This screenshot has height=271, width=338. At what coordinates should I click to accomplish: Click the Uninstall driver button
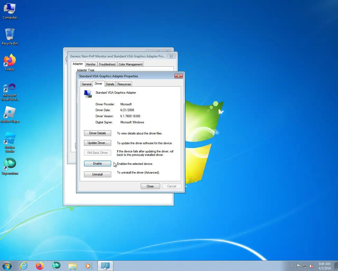coord(97,174)
